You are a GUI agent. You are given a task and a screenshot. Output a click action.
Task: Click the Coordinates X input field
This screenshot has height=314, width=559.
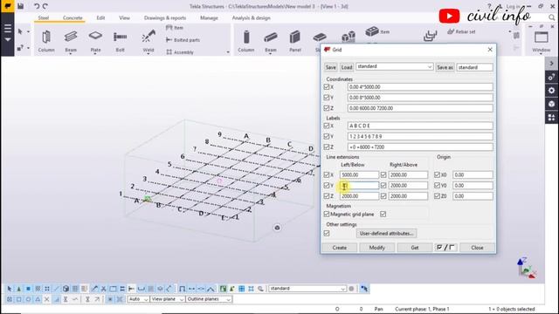pos(420,87)
